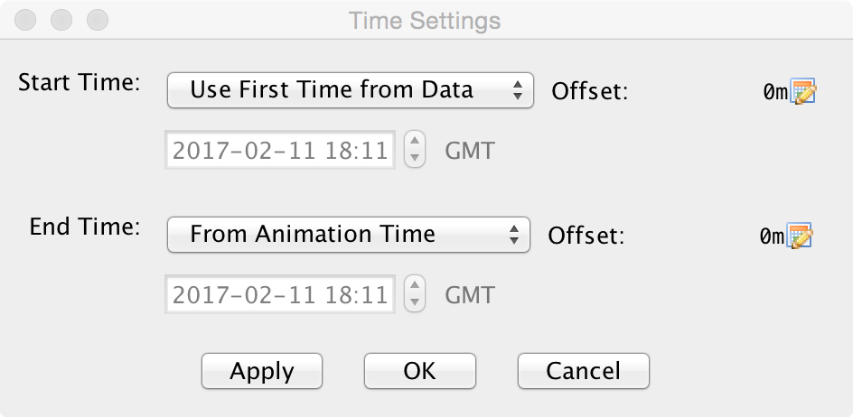
Task: Maximize the Time Settings window
Action: [97, 19]
